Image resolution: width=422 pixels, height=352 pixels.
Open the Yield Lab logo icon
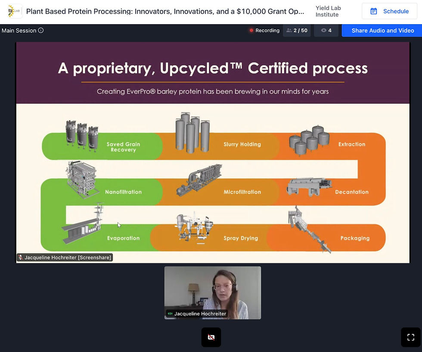[x=14, y=11]
